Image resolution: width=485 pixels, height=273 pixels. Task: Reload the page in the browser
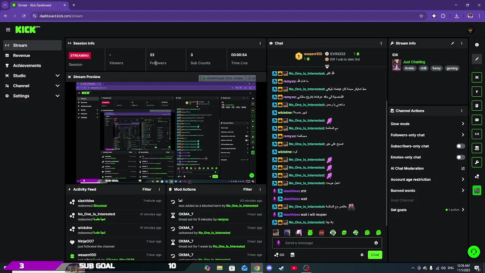23,16
